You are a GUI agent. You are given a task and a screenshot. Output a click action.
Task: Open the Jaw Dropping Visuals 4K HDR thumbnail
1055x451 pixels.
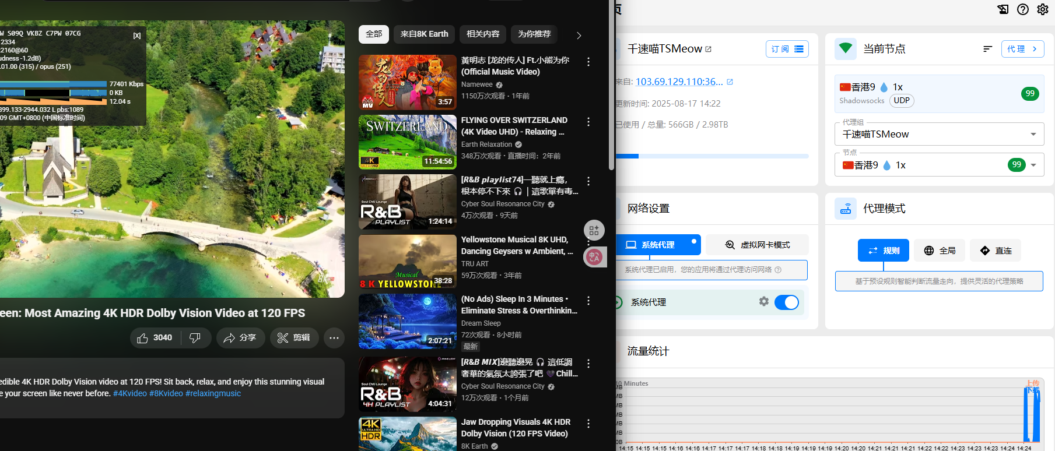pyautogui.click(x=408, y=434)
